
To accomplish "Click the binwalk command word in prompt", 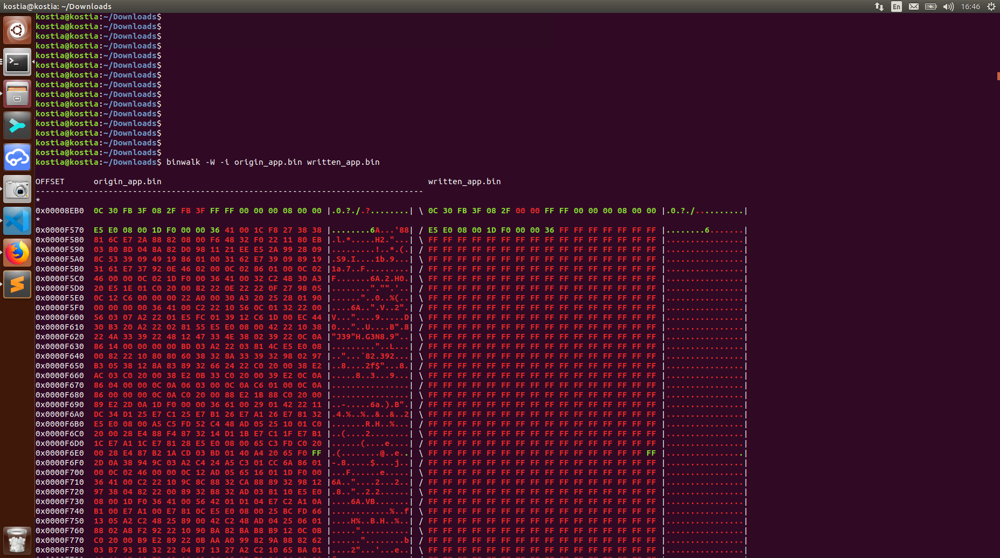I will 183,162.
